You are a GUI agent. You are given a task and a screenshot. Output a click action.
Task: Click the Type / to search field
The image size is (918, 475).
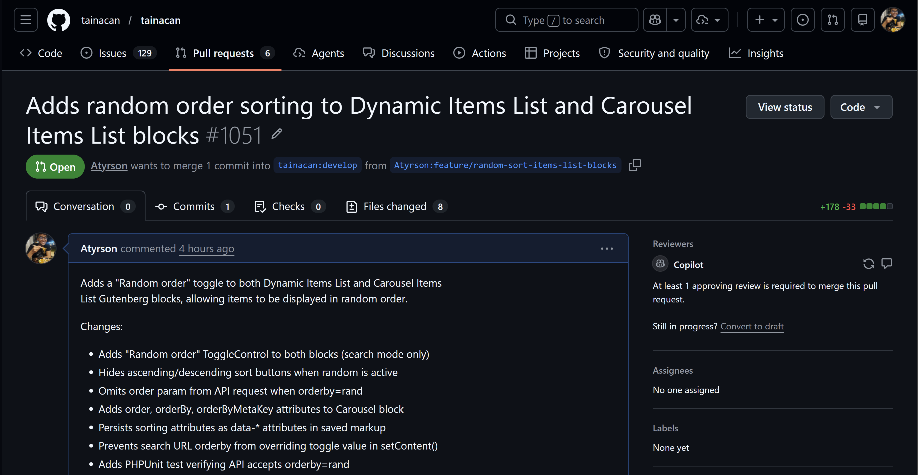pos(566,20)
